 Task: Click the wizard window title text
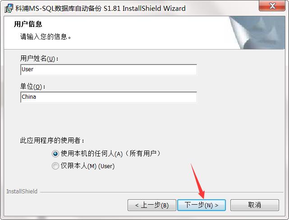(100, 9)
